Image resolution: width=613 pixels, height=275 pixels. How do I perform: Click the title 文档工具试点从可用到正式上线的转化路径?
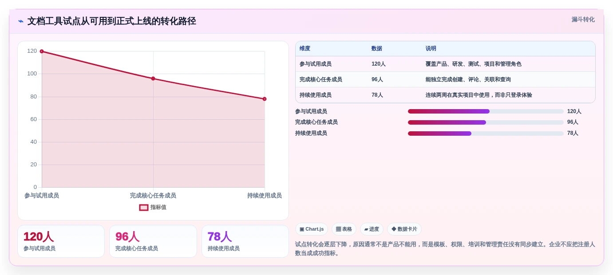112,21
